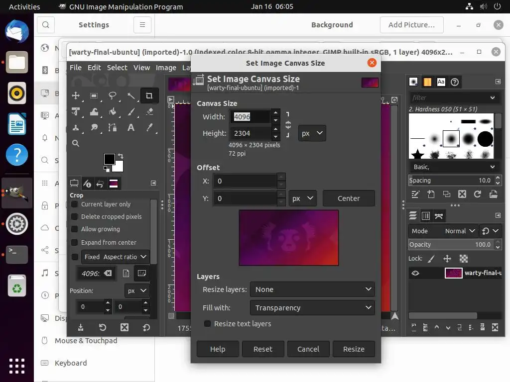Open brush preset Basic dropdown
The height and width of the screenshot is (382, 510).
tap(454, 167)
